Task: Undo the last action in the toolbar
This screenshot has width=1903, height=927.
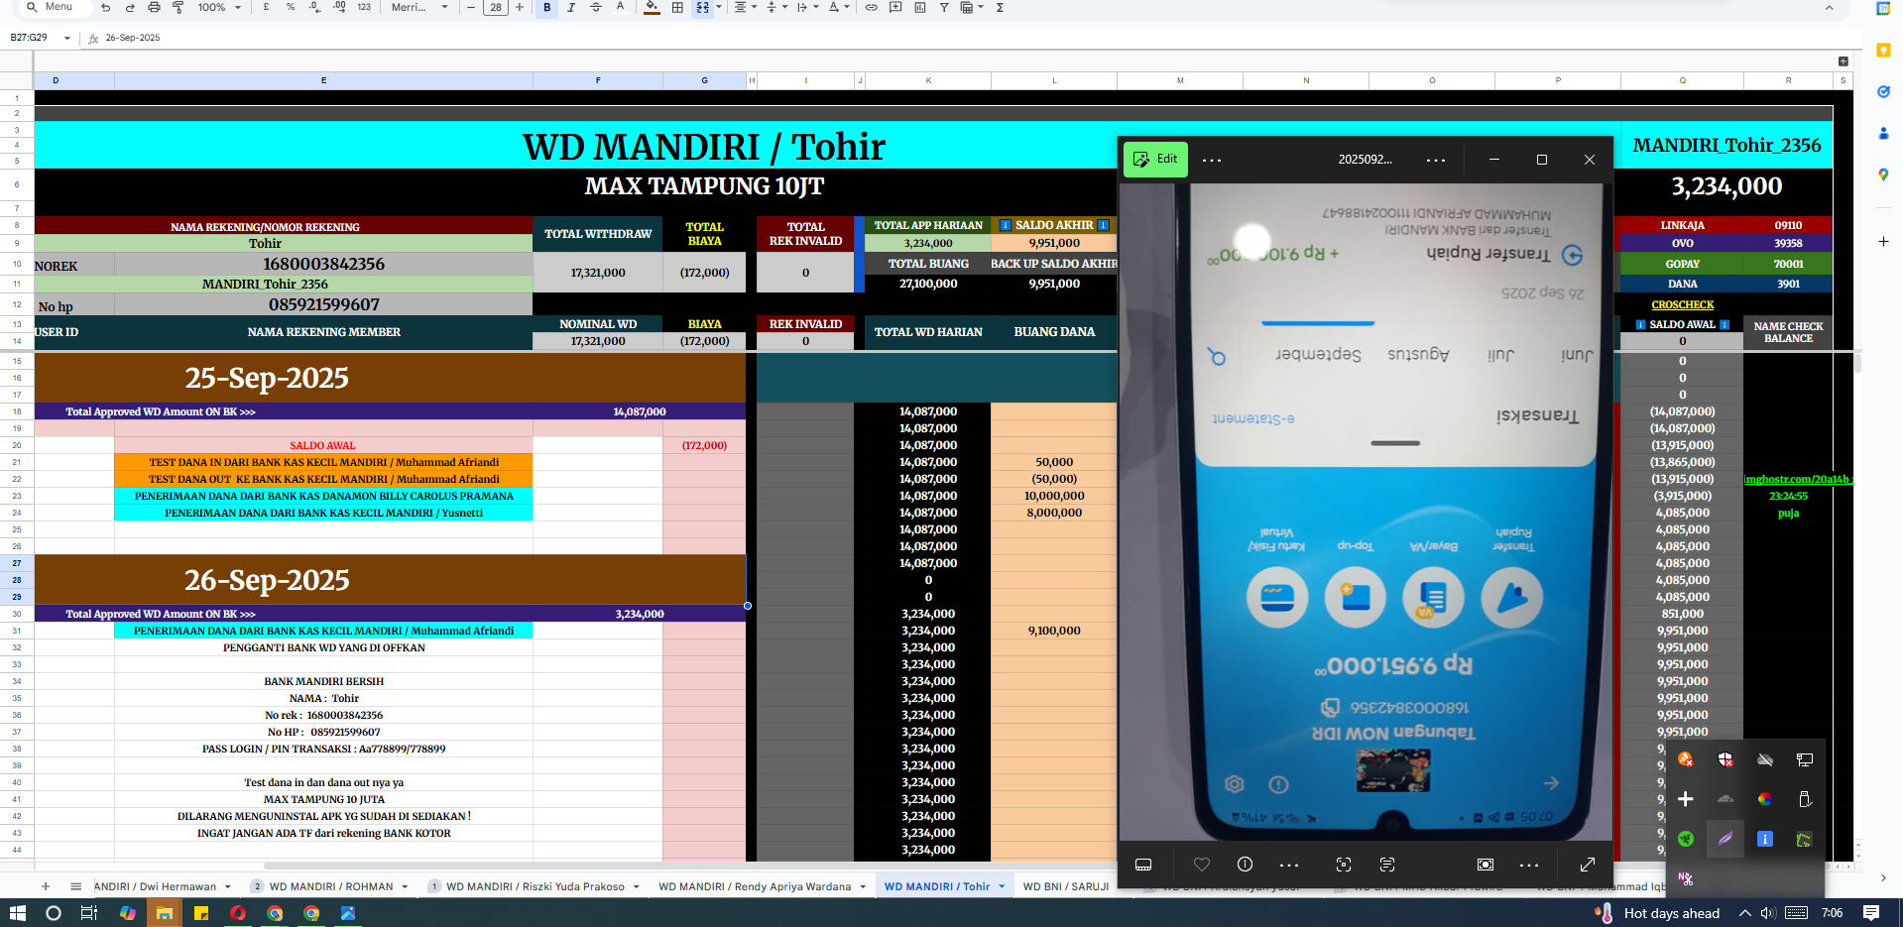Action: click(105, 7)
